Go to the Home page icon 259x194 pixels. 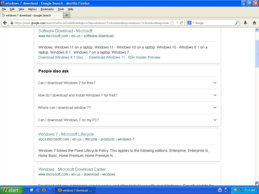coord(254,23)
